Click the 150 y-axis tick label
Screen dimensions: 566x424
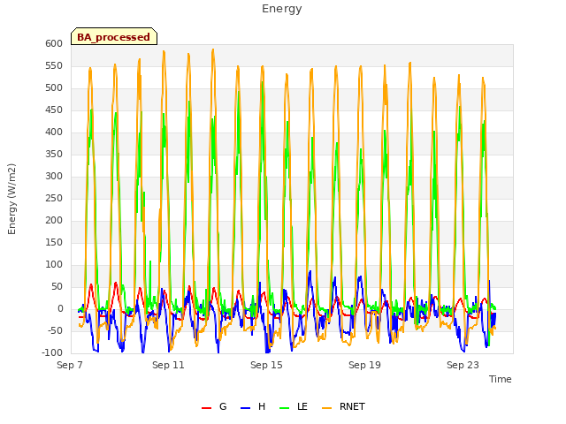pos(54,242)
